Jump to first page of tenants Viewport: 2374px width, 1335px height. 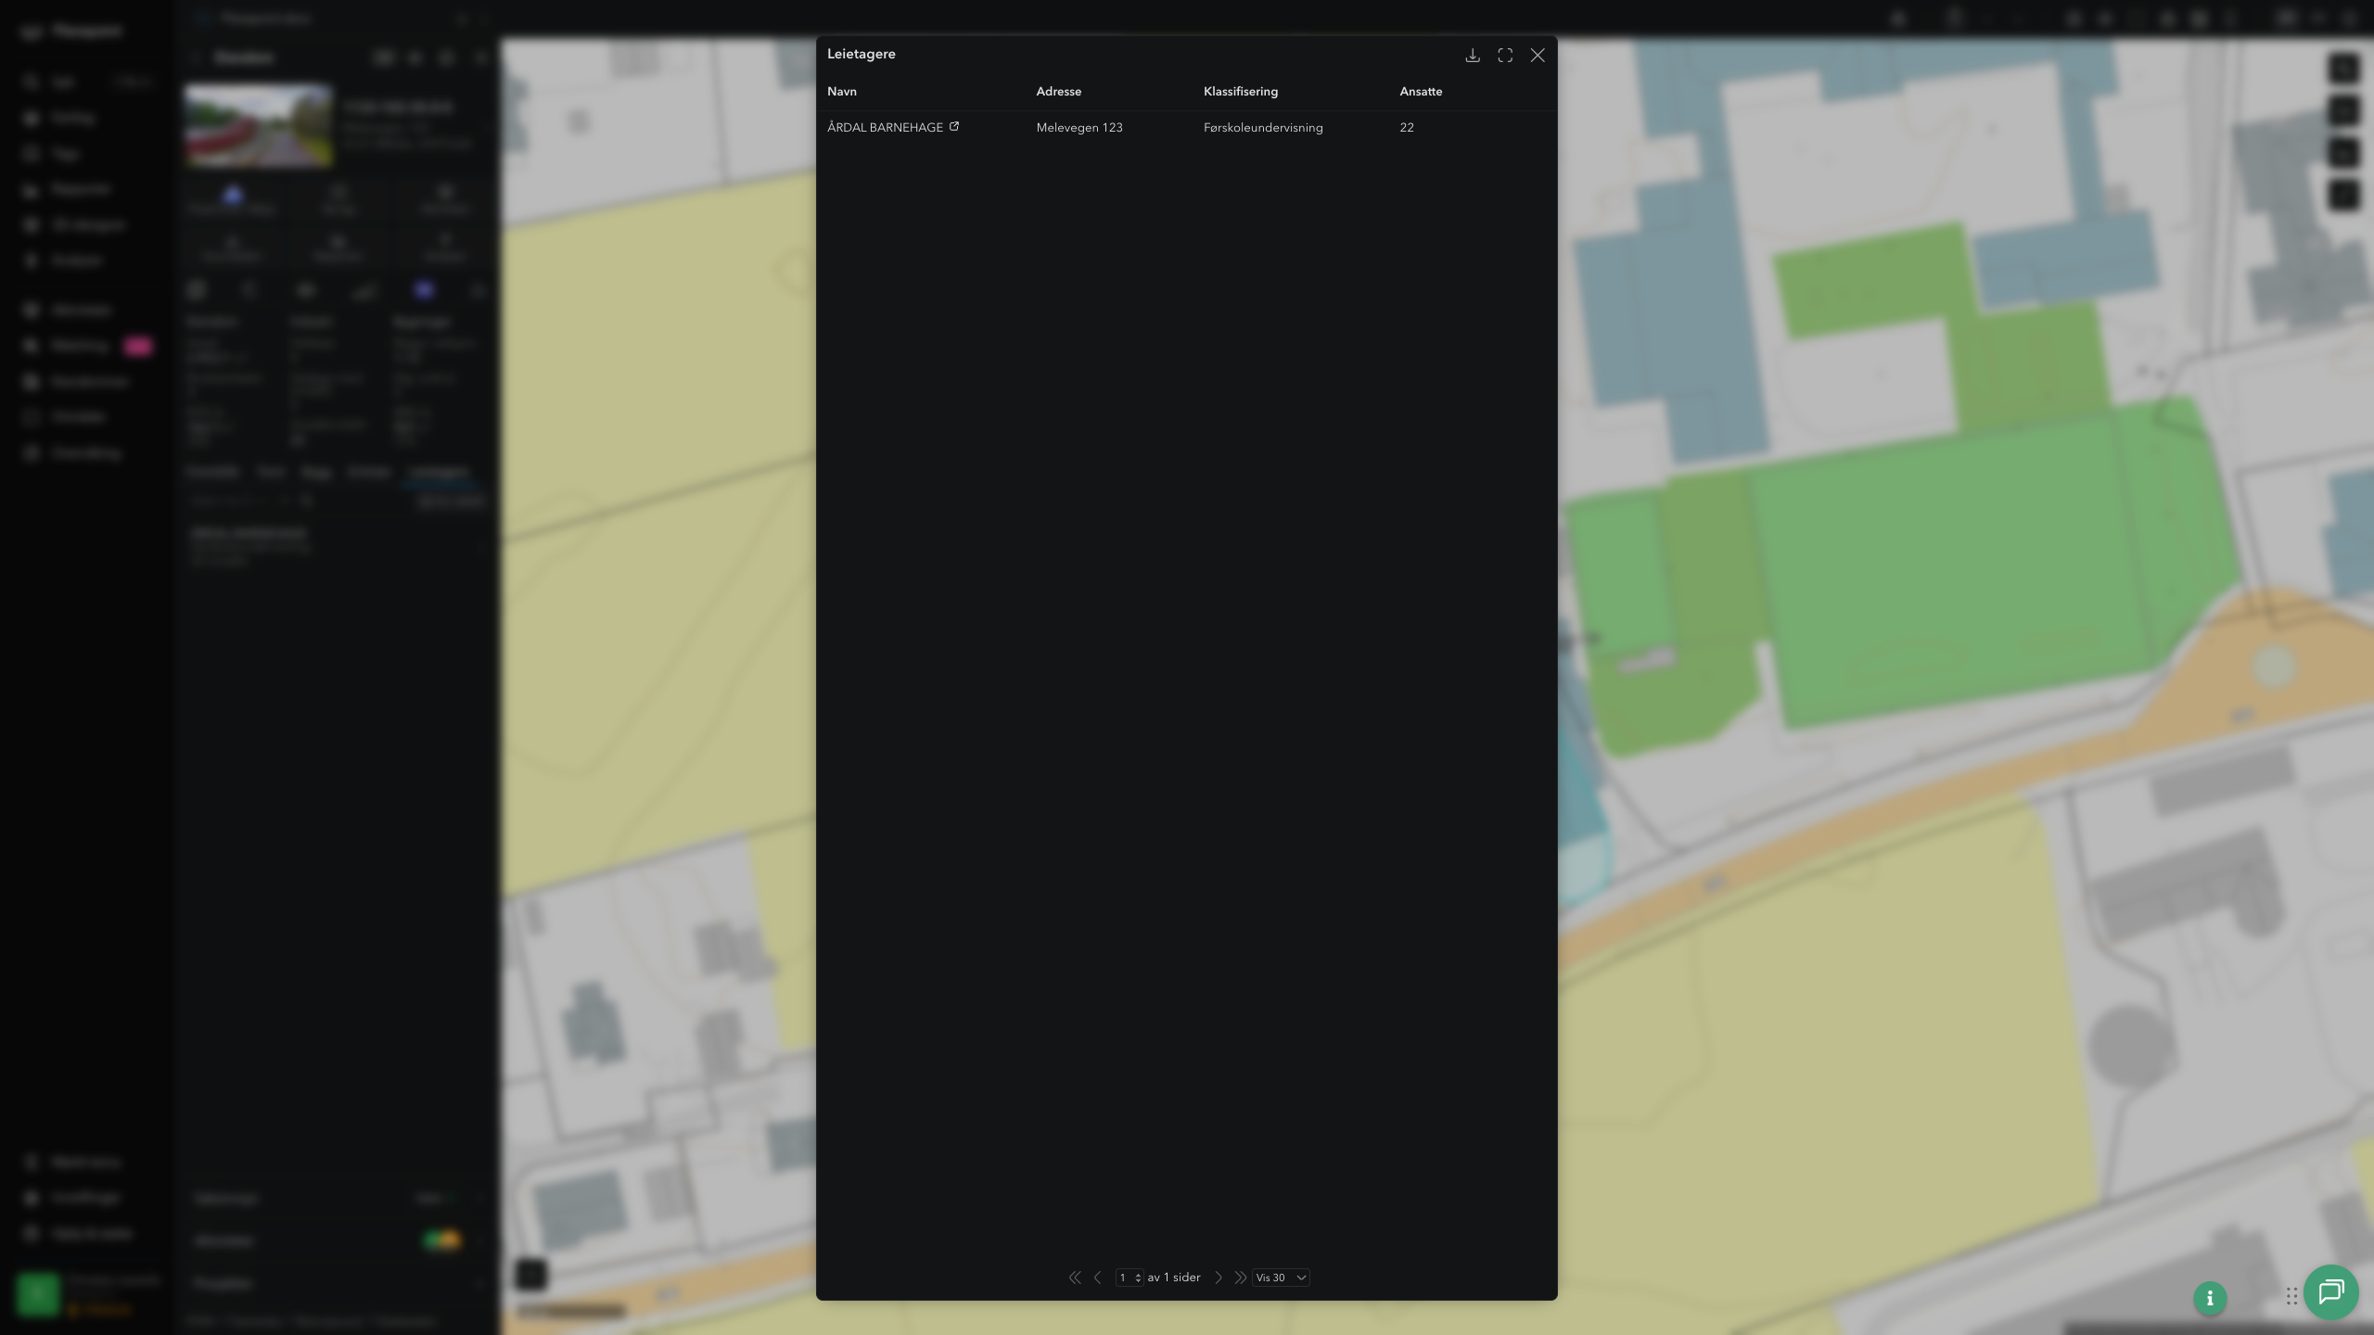1075,1278
